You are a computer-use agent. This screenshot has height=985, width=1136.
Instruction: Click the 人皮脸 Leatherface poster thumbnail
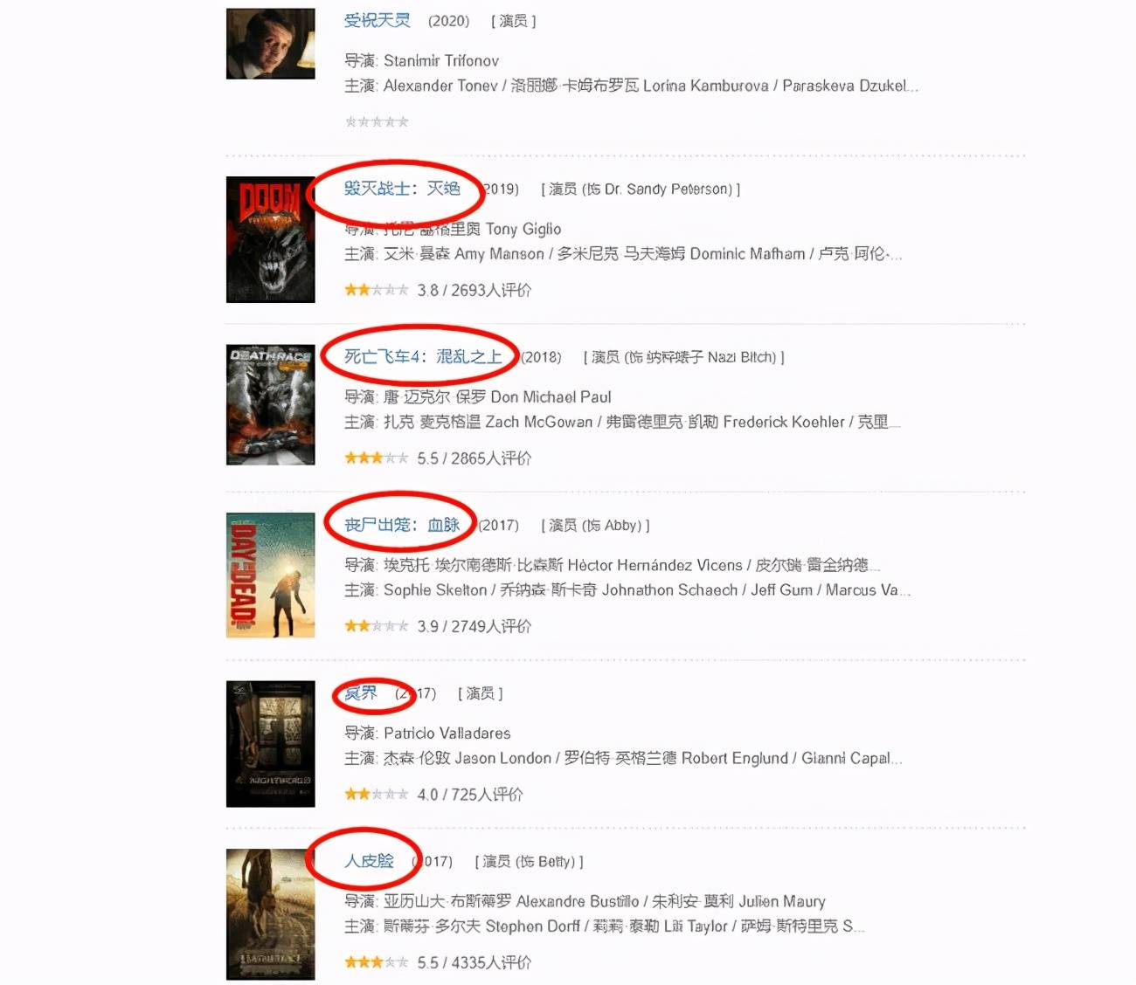coord(271,913)
